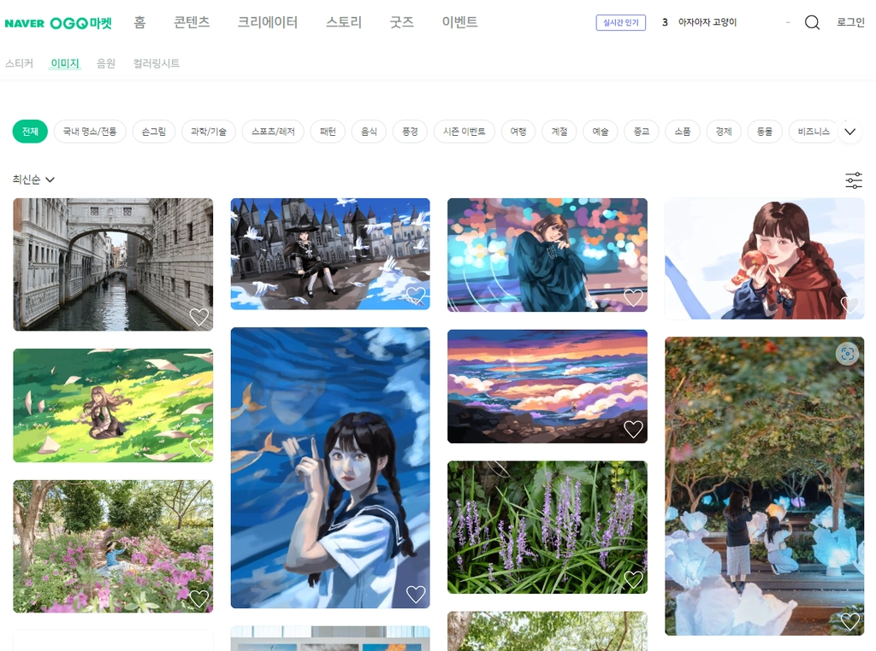Expand the category list chevron
This screenshot has width=876, height=651.
pos(849,132)
